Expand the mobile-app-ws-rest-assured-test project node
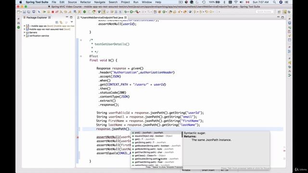This screenshot has width=308, height=173. 25,29
